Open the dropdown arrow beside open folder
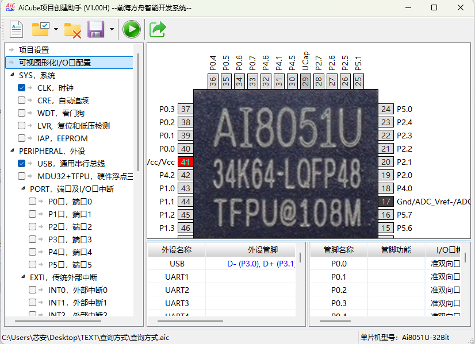 click(x=56, y=29)
